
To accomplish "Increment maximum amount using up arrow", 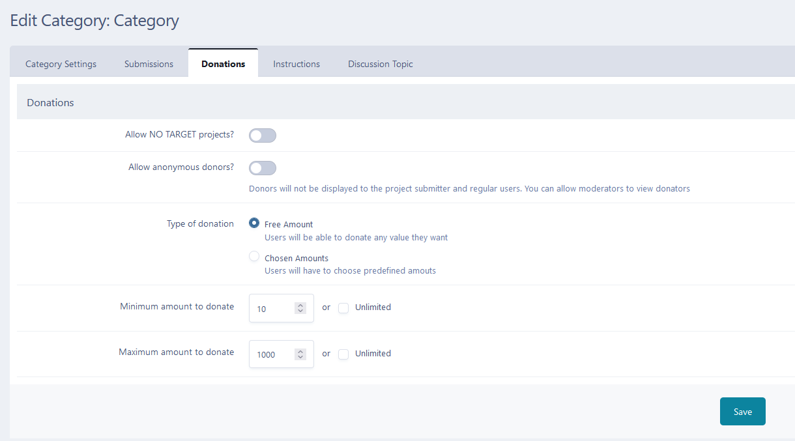I will click(x=300, y=351).
